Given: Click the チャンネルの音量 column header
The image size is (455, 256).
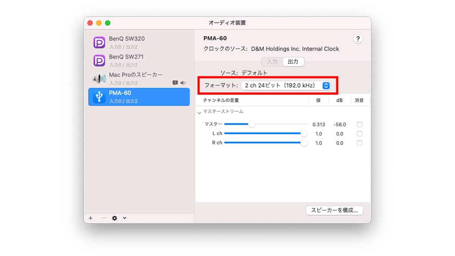Looking at the screenshot, I should (221, 100).
